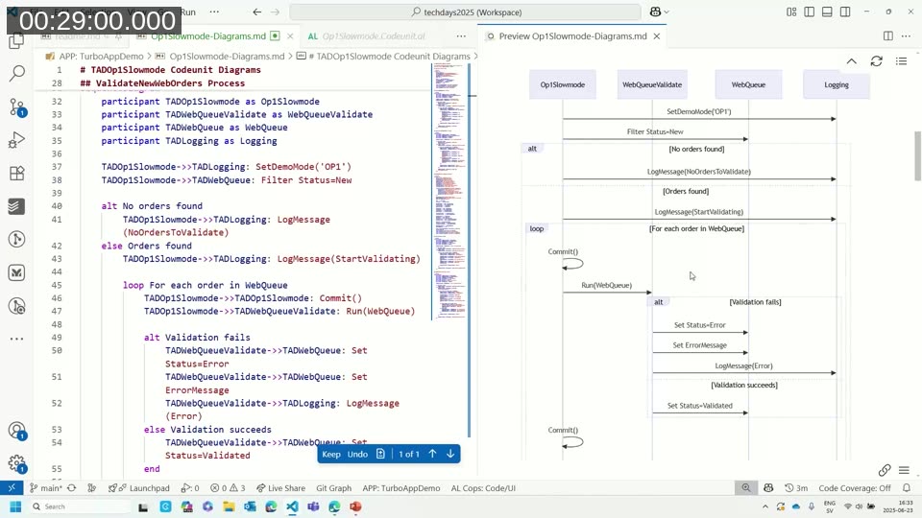
Task: Toggle diff view icon beside Undo
Action: pos(380,454)
